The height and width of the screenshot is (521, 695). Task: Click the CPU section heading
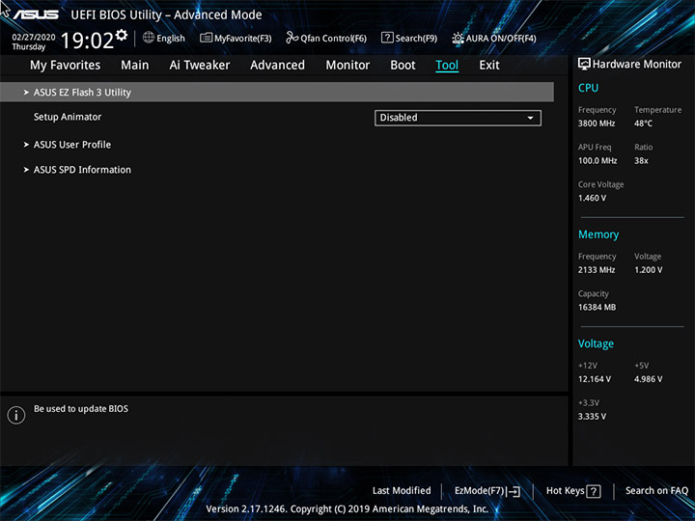(x=588, y=88)
